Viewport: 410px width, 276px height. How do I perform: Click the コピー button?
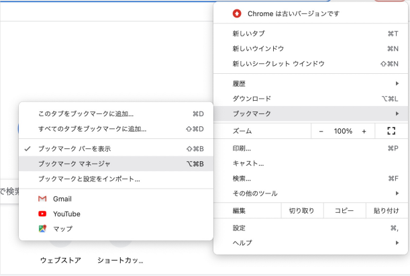(344, 211)
